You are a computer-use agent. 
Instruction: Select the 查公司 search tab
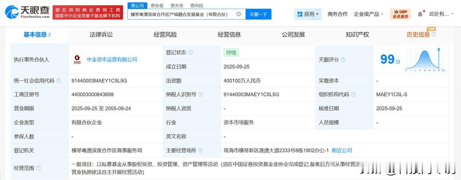click(137, 5)
